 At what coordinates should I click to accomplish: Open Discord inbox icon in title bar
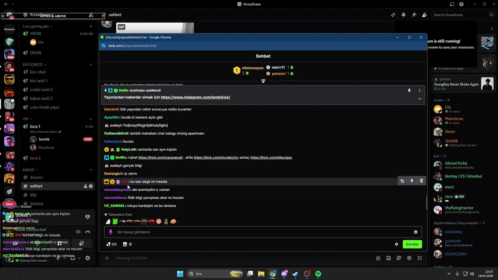[x=452, y=4]
